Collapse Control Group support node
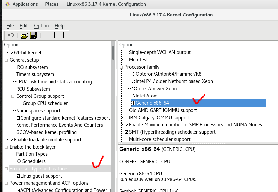The height and width of the screenshot is (192, 278). click(x=13, y=96)
